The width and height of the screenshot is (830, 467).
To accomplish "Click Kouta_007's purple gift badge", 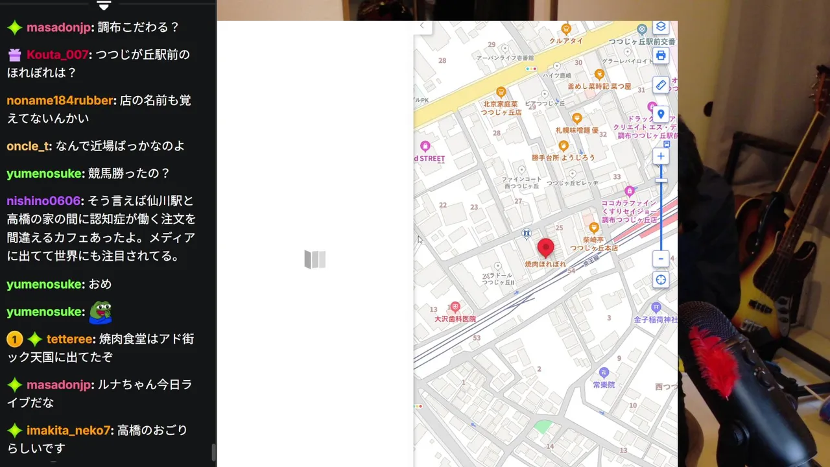I will (x=15, y=55).
